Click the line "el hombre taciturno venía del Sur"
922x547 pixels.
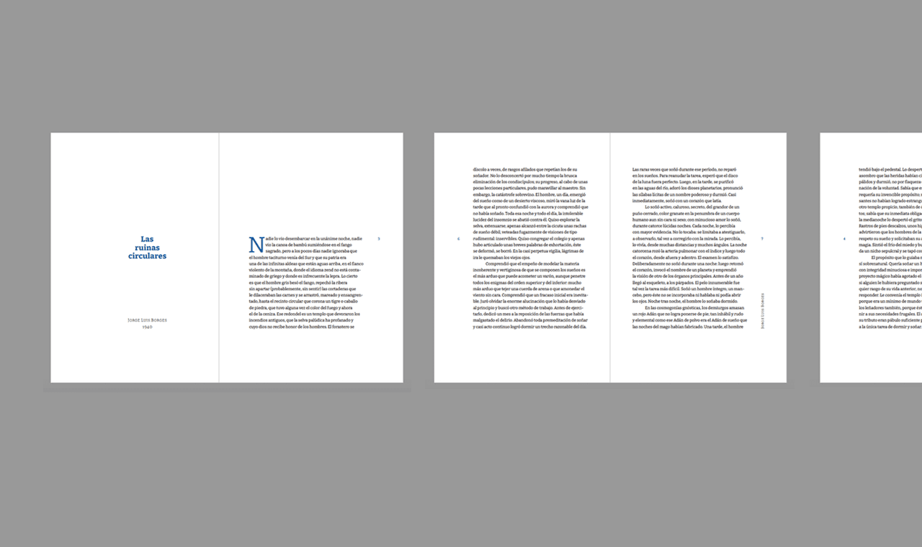[x=297, y=257]
